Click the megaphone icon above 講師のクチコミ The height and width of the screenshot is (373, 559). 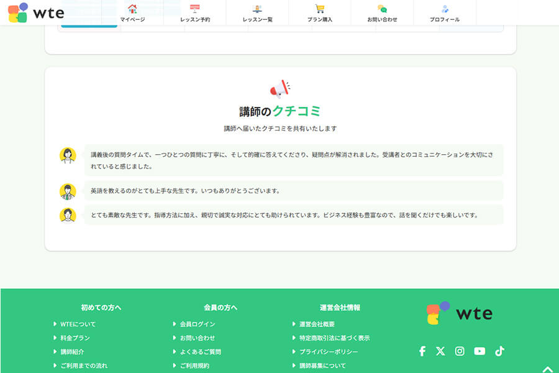point(279,88)
